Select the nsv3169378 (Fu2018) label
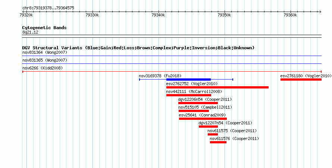This screenshot has height=168, width=332. (160, 76)
